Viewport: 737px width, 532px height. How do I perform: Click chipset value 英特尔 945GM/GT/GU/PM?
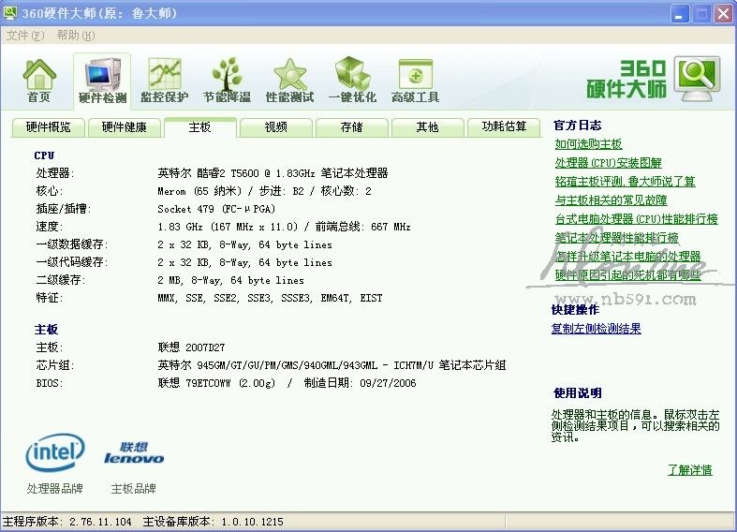pos(332,365)
